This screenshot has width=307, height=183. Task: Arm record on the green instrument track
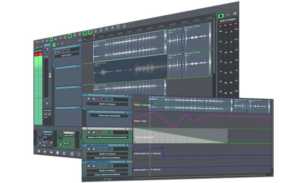coord(99,132)
